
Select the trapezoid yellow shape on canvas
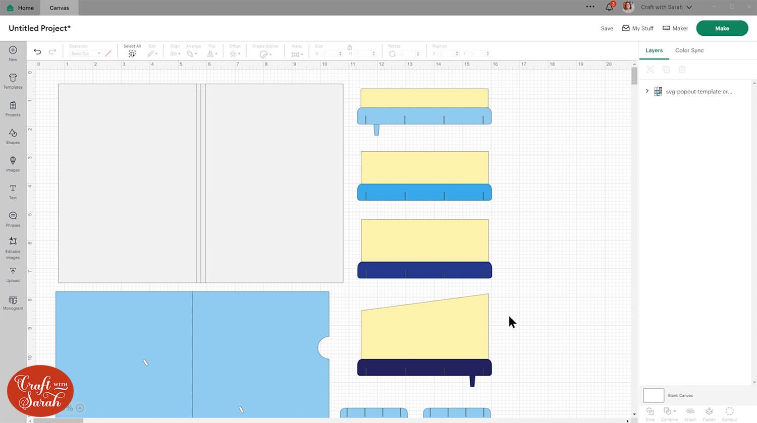(x=424, y=327)
